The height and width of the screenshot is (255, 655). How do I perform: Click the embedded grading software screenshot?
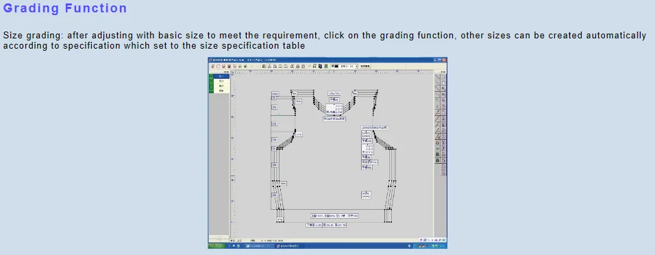tap(327, 153)
